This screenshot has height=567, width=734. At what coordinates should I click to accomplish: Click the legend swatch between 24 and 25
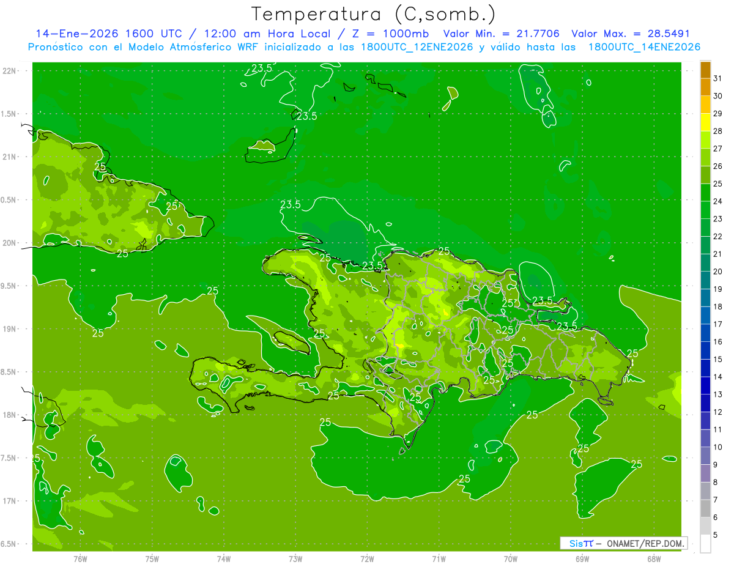point(705,193)
